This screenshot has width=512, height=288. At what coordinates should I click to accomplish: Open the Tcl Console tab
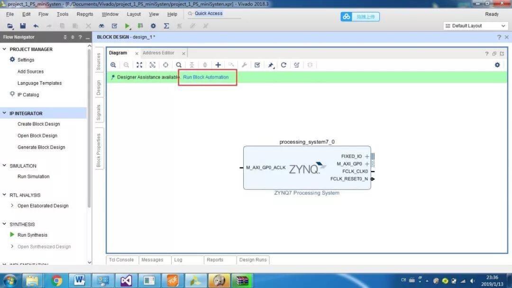(121, 260)
